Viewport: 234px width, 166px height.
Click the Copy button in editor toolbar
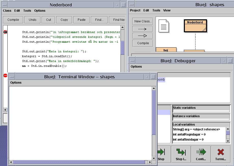pos(64,20)
